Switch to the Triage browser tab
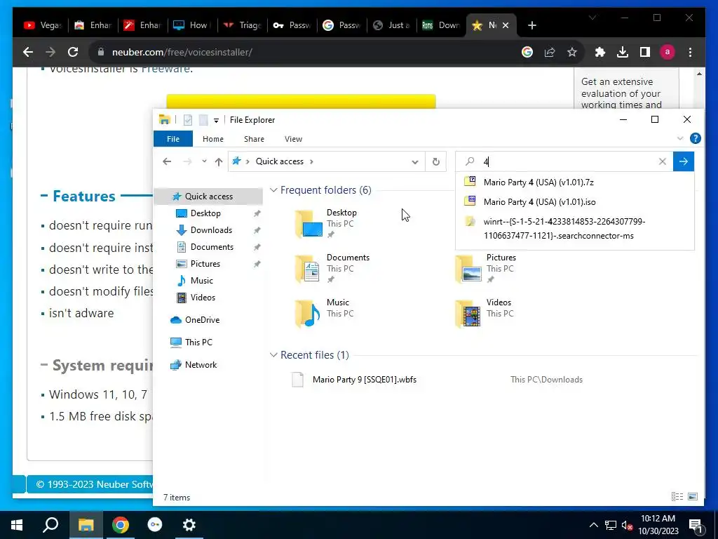 [x=242, y=25]
